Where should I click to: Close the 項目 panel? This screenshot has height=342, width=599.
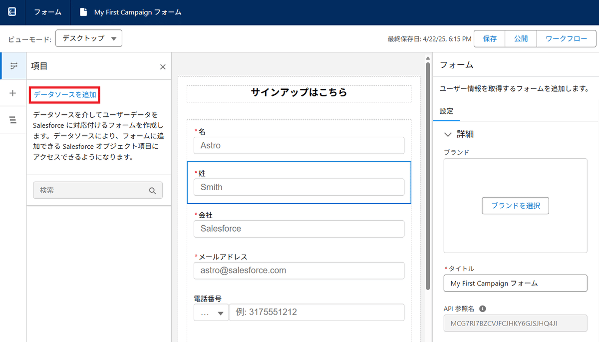click(163, 66)
